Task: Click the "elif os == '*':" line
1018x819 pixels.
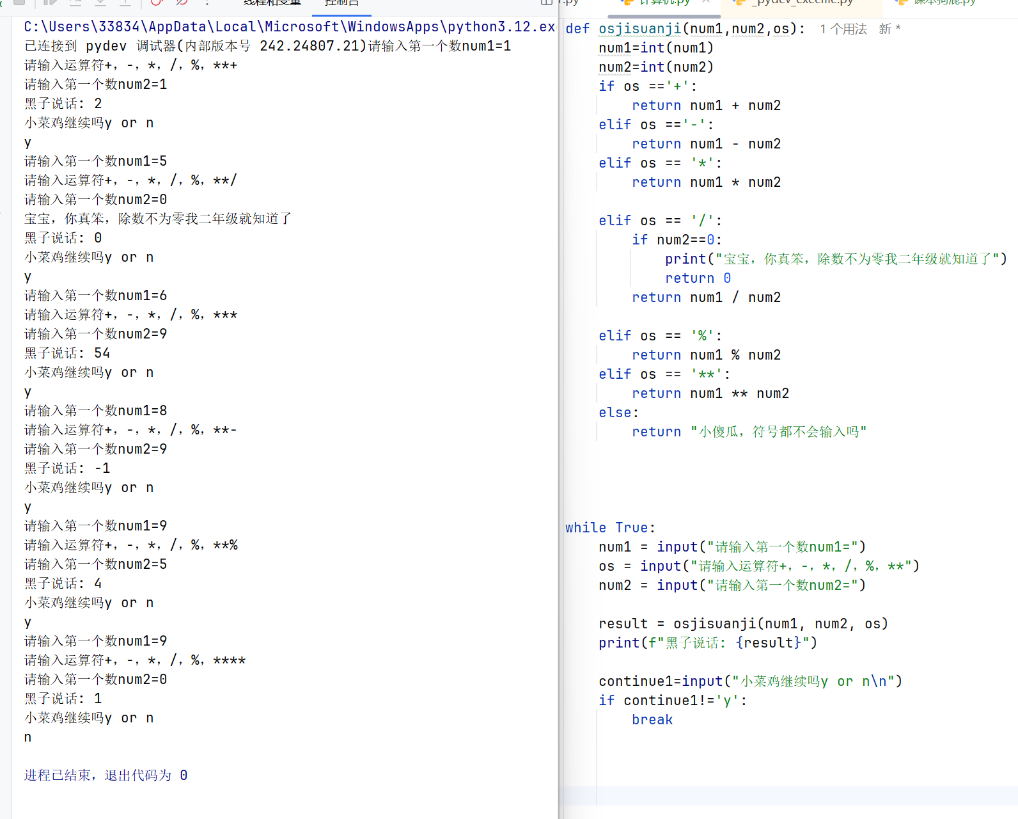Action: tap(661, 163)
